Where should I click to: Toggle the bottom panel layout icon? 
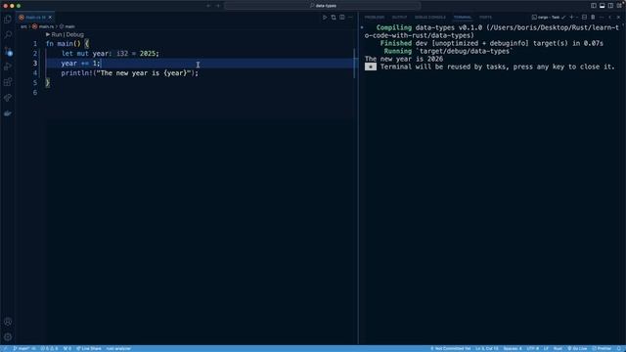point(603,6)
